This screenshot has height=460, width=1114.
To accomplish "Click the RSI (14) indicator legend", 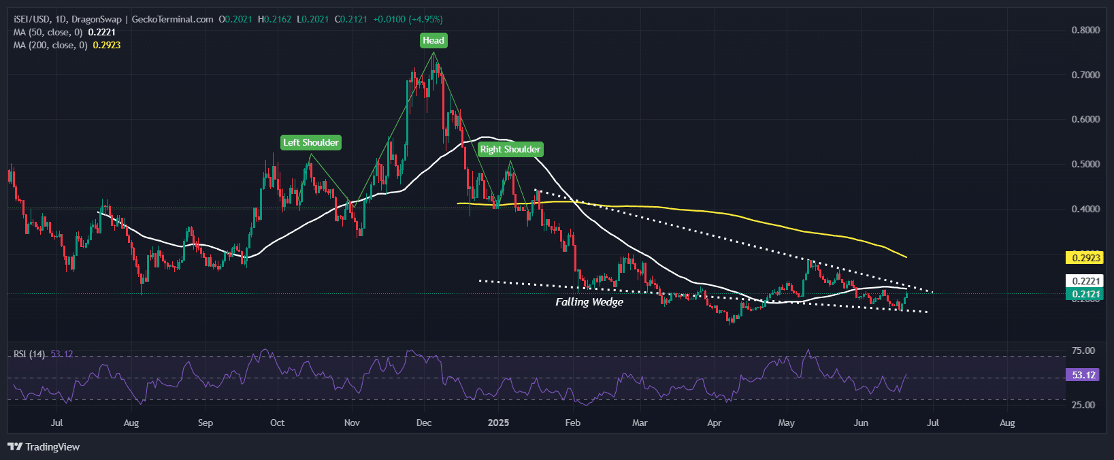I will point(43,354).
